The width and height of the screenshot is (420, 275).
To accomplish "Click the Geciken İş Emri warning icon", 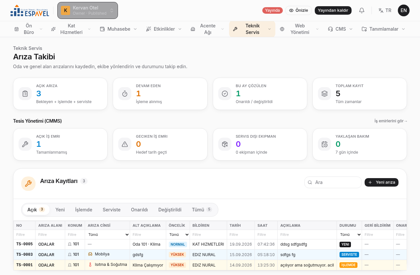I will pyautogui.click(x=125, y=144).
